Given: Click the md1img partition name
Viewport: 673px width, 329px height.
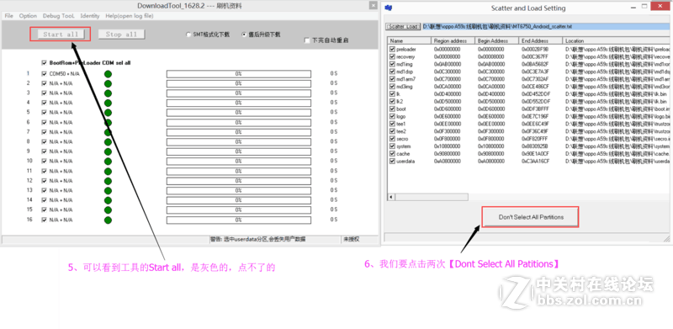Looking at the screenshot, I should tap(405, 65).
